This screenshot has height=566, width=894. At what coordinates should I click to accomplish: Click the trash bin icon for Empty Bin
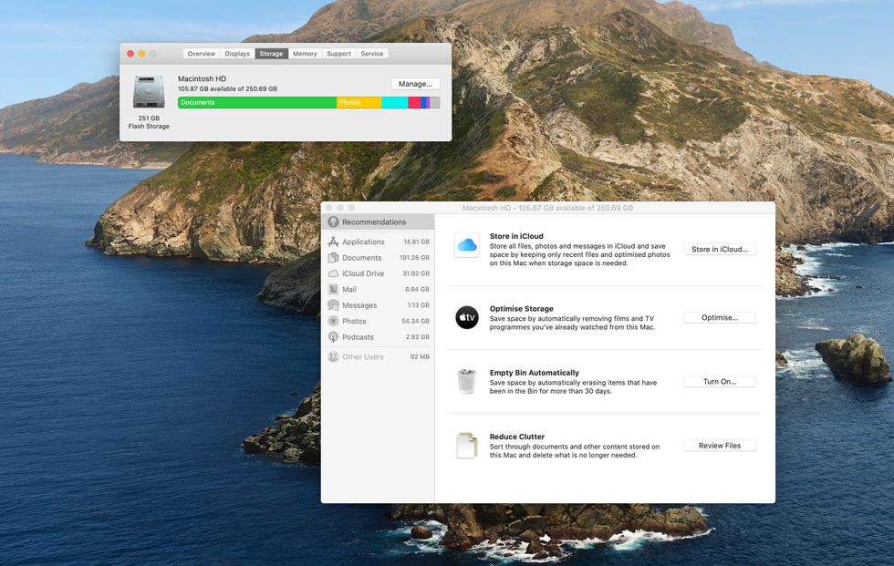466,382
